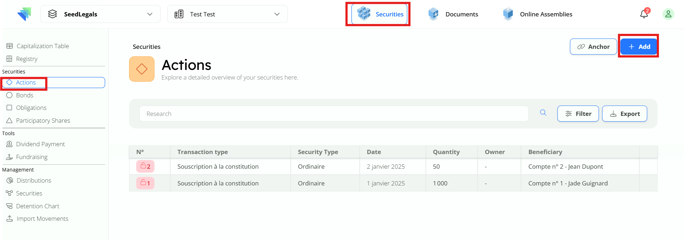Open Bonds in the sidebar
684x240 pixels.
point(24,95)
